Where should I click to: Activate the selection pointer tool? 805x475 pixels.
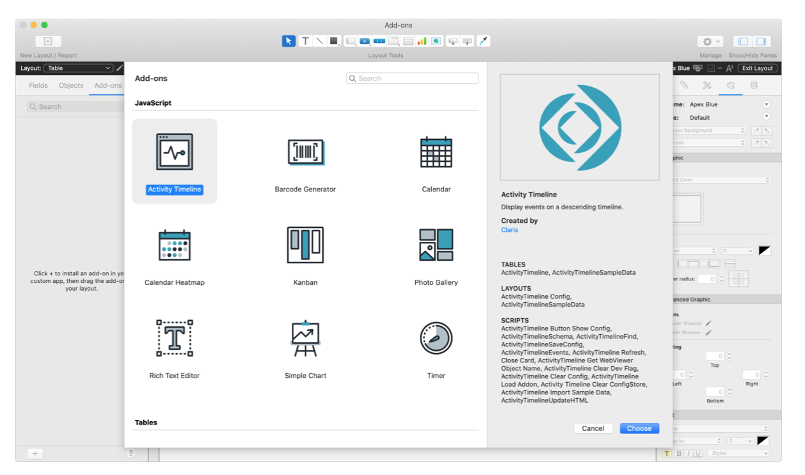(289, 41)
